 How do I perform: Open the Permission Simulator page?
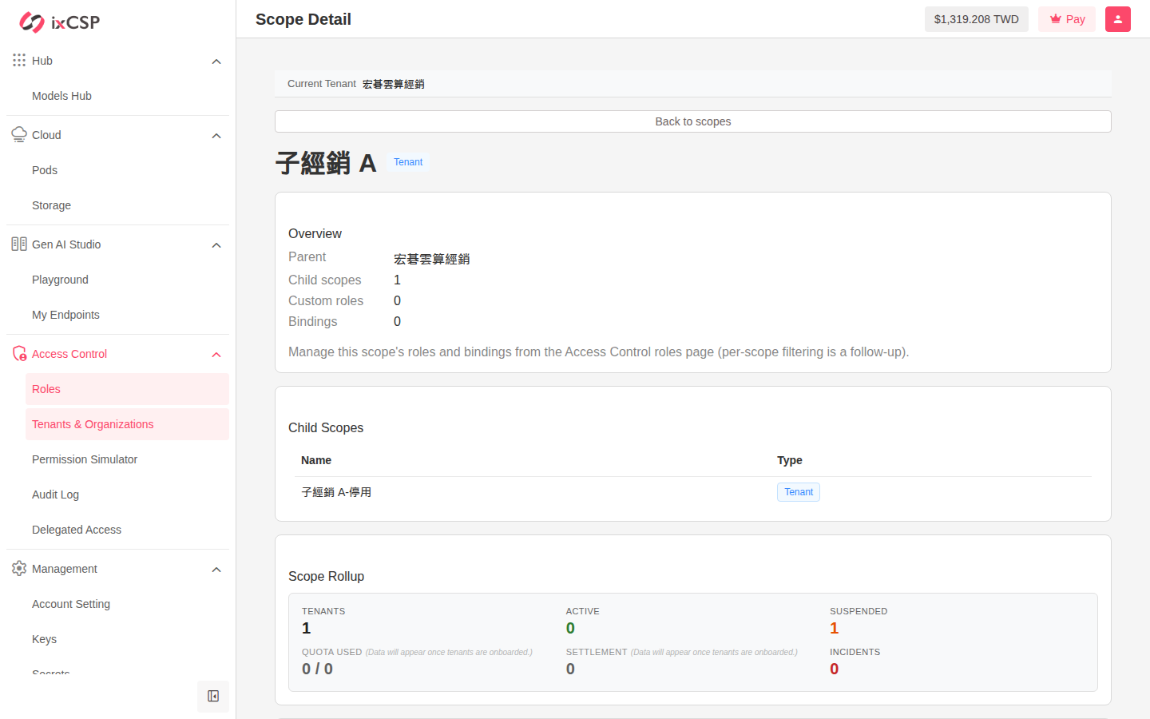pos(127,459)
